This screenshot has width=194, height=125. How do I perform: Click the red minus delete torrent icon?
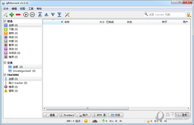click(x=18, y=15)
